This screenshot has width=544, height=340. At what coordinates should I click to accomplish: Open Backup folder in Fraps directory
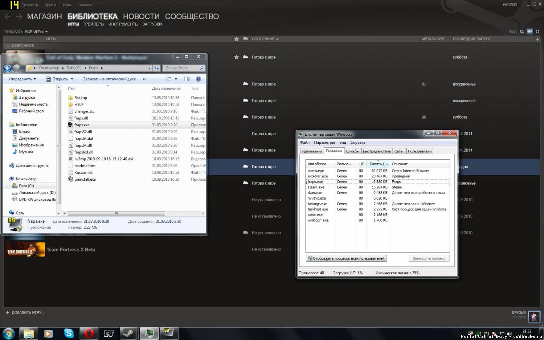click(81, 98)
